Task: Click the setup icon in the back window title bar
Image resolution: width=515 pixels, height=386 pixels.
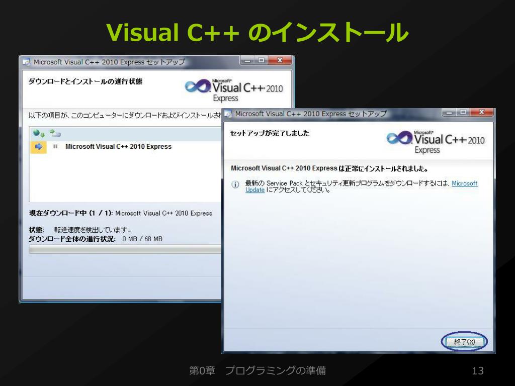Action: tap(27, 62)
